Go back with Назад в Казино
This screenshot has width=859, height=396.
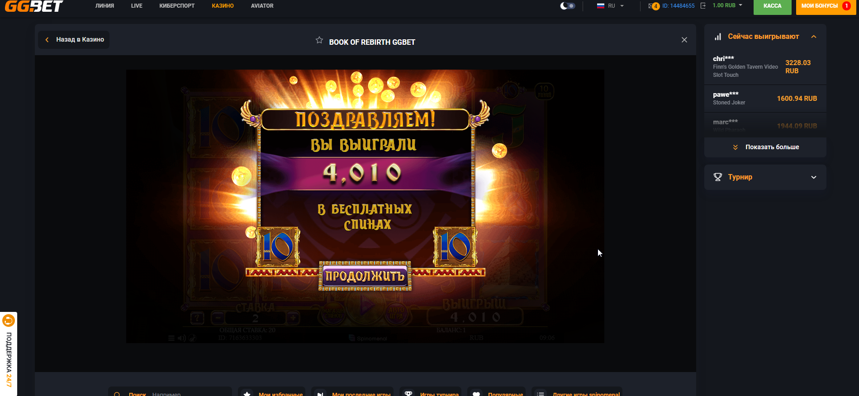(x=74, y=40)
